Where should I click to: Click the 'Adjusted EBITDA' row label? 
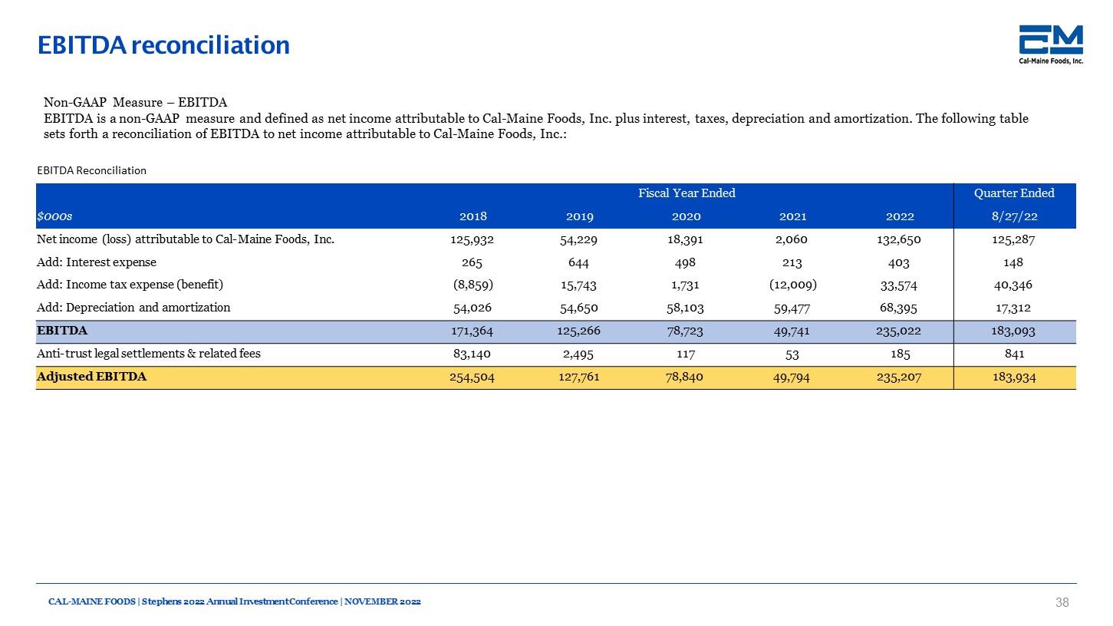pyautogui.click(x=91, y=377)
